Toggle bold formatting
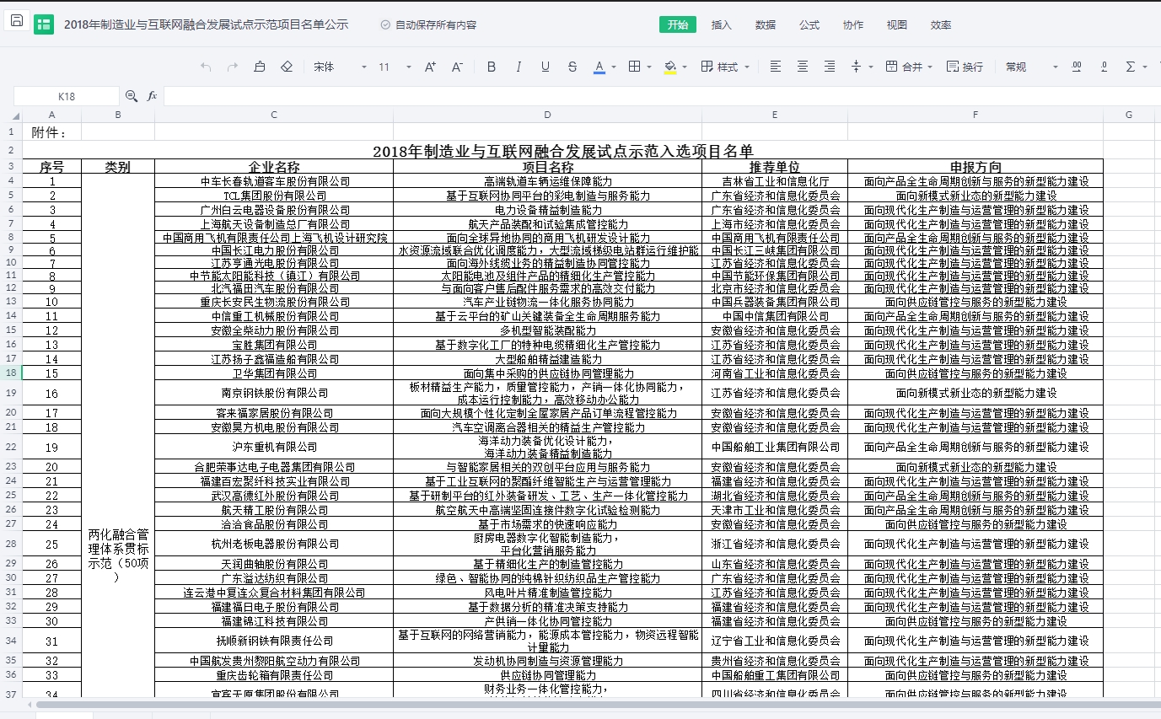 tap(492, 67)
